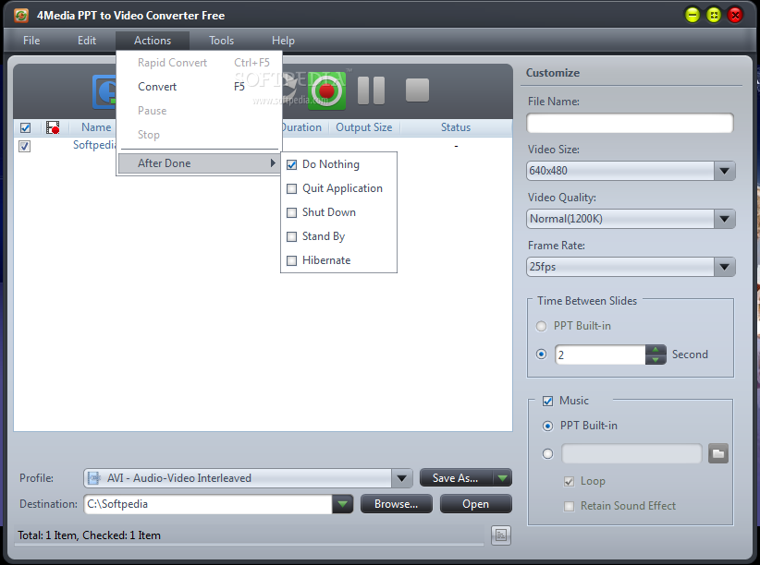Viewport: 760px width, 565px height.
Task: Uncheck the Softpedia file row checkbox
Action: [x=24, y=146]
